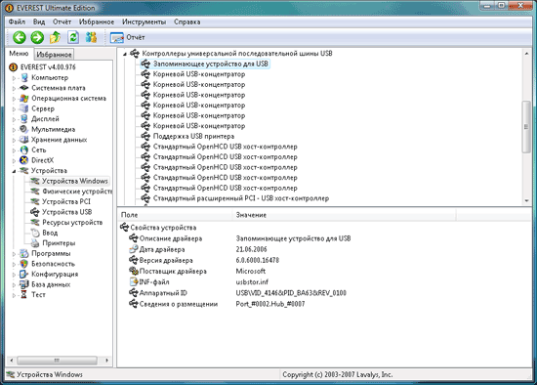The height and width of the screenshot is (385, 537).
Task: Switch to the Избранное tab
Action: (54, 54)
